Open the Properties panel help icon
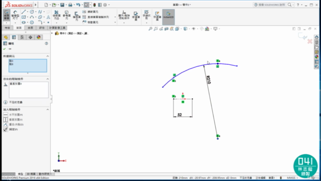Screen dimensions: 321x181 tap(46, 44)
